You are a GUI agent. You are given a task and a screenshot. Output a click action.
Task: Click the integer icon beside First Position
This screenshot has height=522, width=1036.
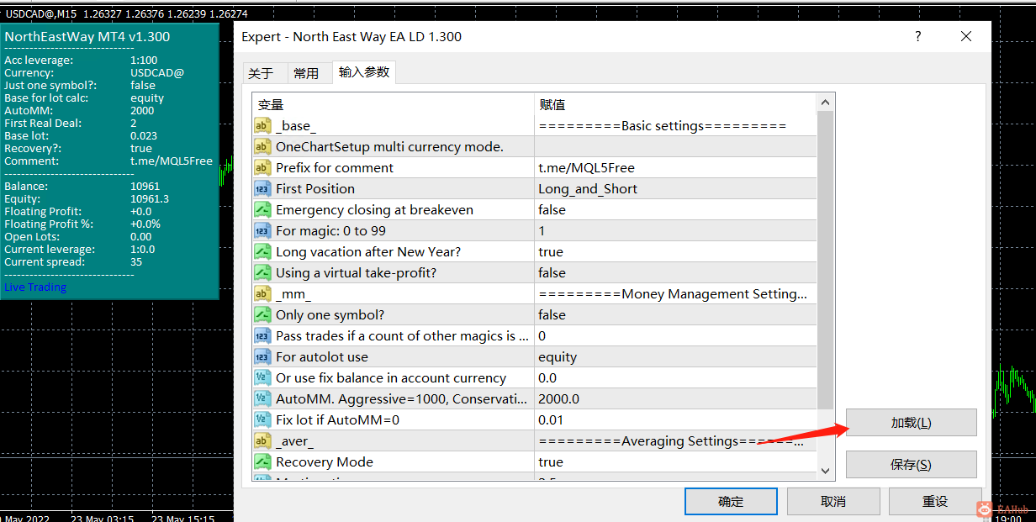(x=262, y=189)
